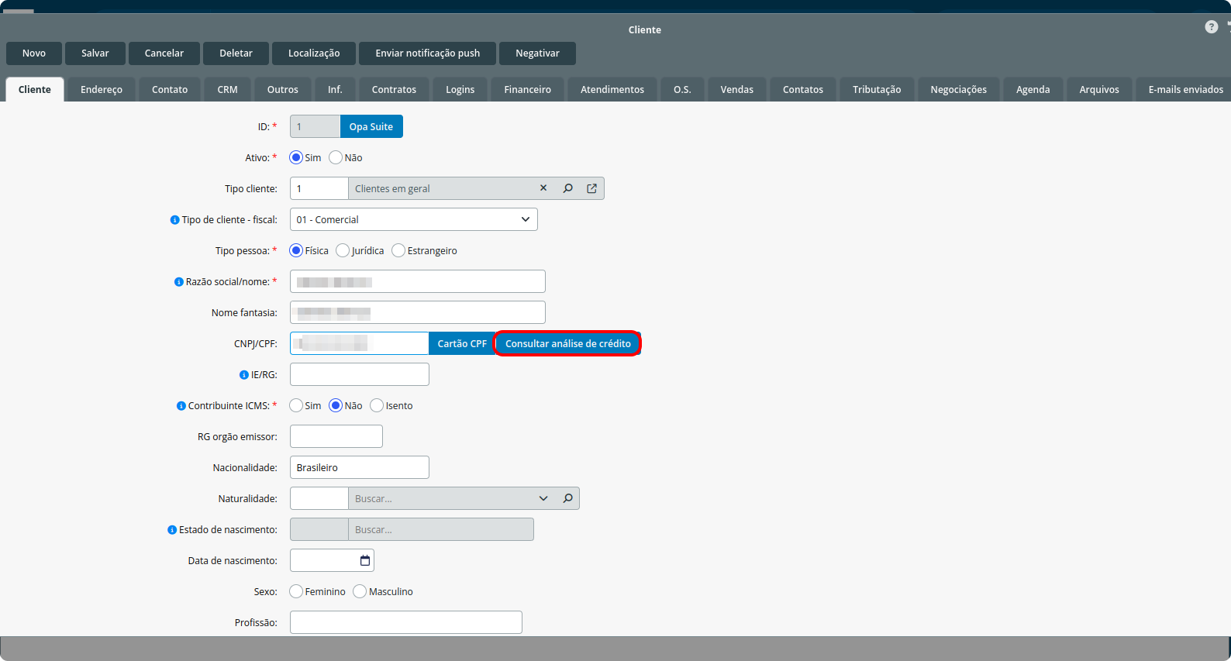Set Contribuinte ICMS to Sim
The height and width of the screenshot is (661, 1231).
[x=296, y=405]
